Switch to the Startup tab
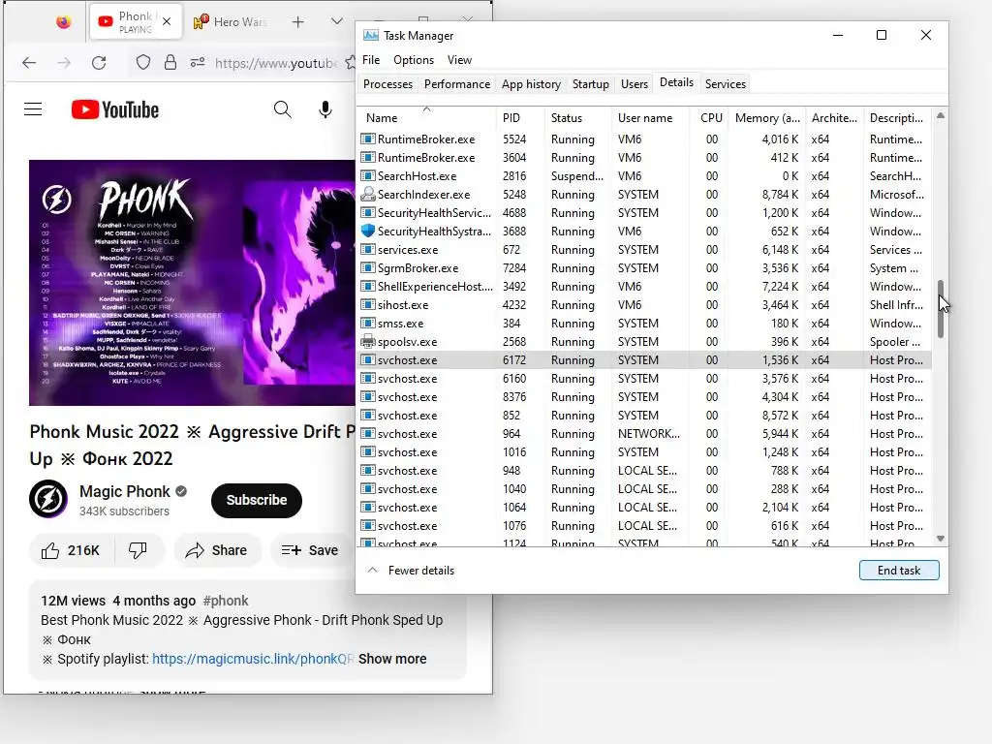 point(590,83)
